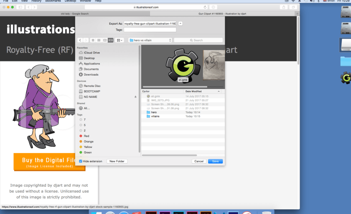Collapse the save dialog with the arrow button
Screen dimensions: 351x214
click(x=180, y=24)
